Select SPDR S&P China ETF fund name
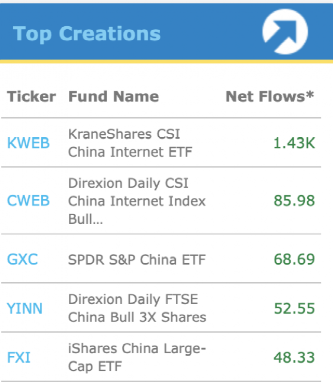This screenshot has height=382, width=333. (137, 259)
